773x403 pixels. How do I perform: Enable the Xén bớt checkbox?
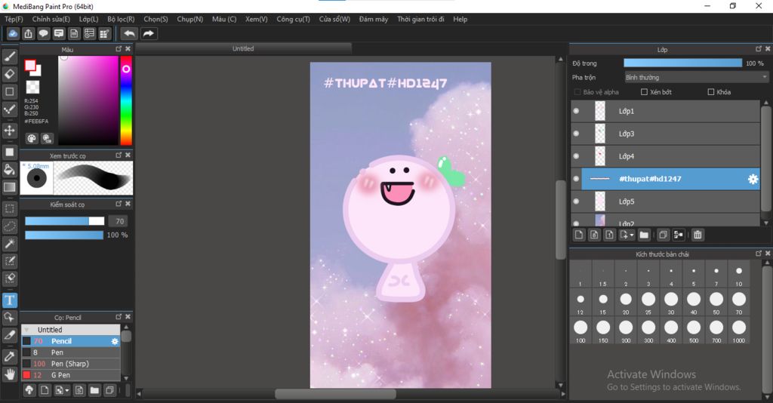click(644, 92)
